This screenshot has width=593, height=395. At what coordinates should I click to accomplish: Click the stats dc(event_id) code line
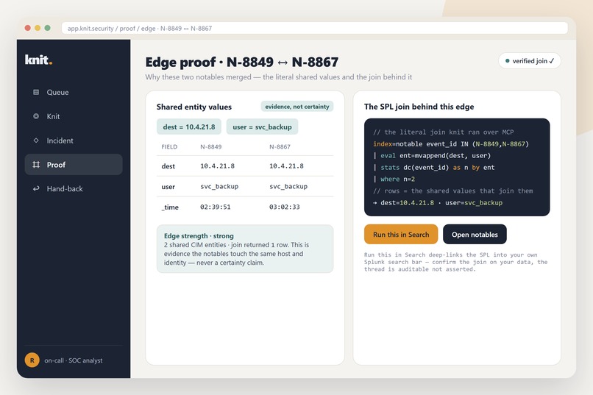434,168
